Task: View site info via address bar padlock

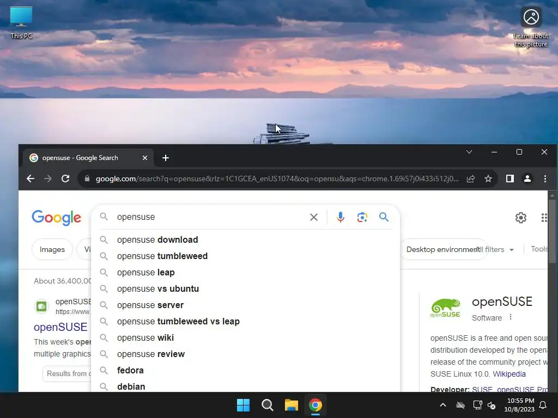Action: click(x=87, y=179)
